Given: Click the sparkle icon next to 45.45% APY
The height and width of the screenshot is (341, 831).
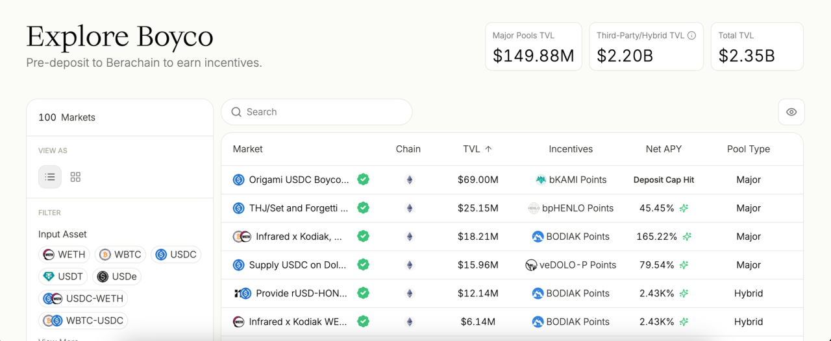Looking at the screenshot, I should coord(684,208).
